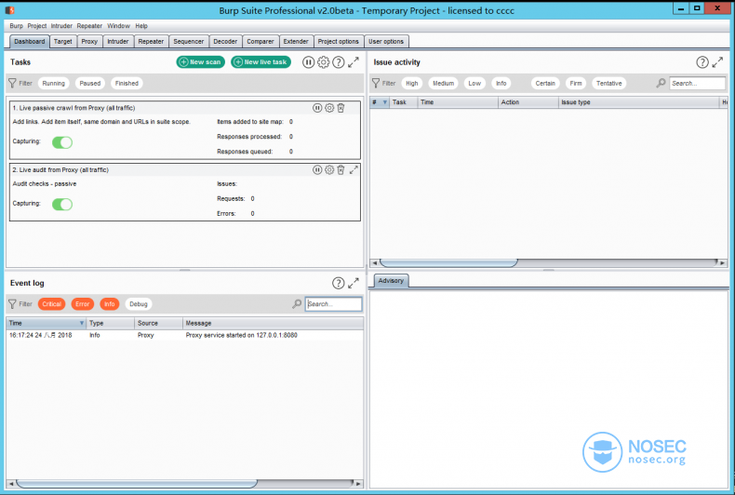Click the Issue type column header
This screenshot has height=495, width=735.
(x=638, y=102)
